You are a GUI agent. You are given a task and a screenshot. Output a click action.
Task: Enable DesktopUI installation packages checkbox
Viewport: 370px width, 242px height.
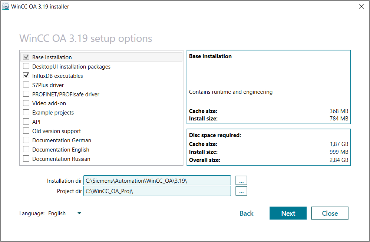(x=26, y=66)
